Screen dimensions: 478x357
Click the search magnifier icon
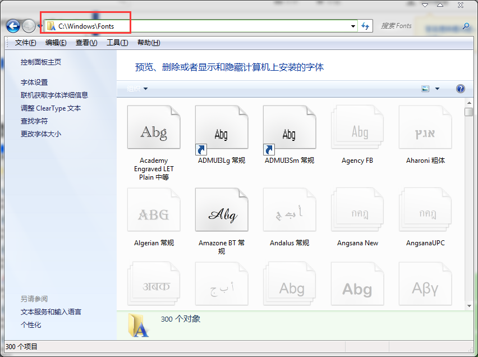pos(466,26)
